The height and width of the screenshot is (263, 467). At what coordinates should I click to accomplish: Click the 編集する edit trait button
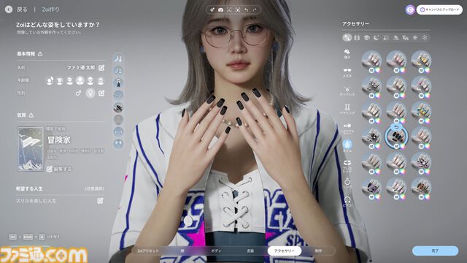pyautogui.click(x=59, y=169)
